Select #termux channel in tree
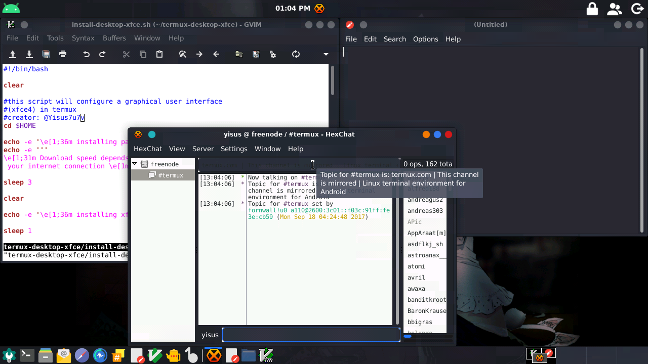The height and width of the screenshot is (364, 648). [x=170, y=175]
